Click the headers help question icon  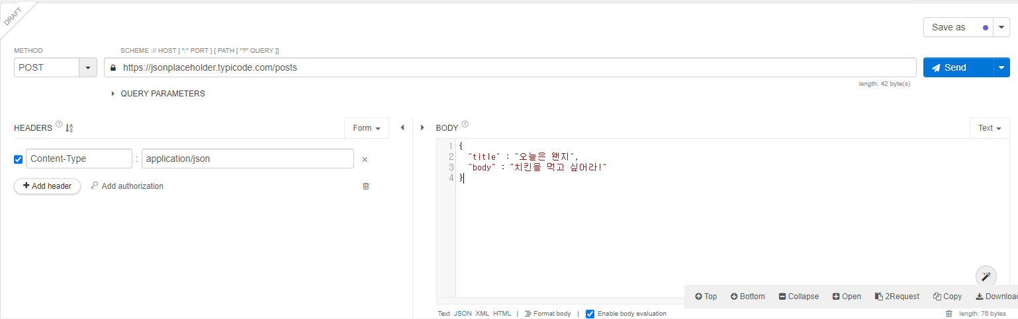[59, 125]
